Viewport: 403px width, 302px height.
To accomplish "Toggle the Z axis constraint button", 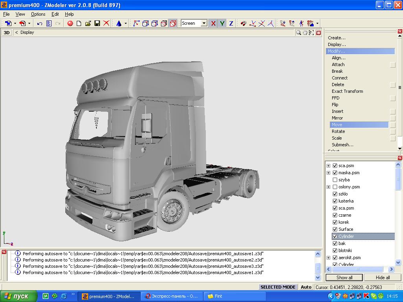I will coord(231,24).
